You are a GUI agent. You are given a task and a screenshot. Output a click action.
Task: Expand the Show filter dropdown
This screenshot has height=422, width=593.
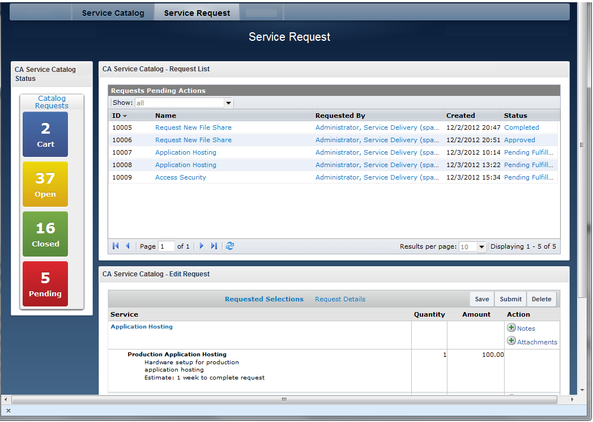[229, 103]
